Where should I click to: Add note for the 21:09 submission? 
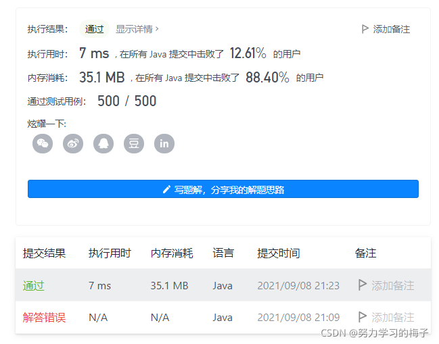click(x=393, y=318)
